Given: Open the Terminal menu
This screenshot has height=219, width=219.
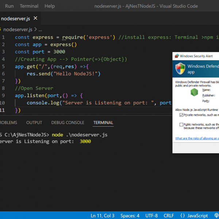Looking at the screenshot, I should (29, 6).
